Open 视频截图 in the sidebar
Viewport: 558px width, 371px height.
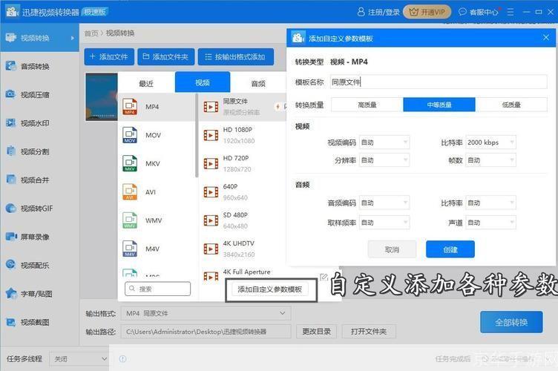pyautogui.click(x=39, y=322)
